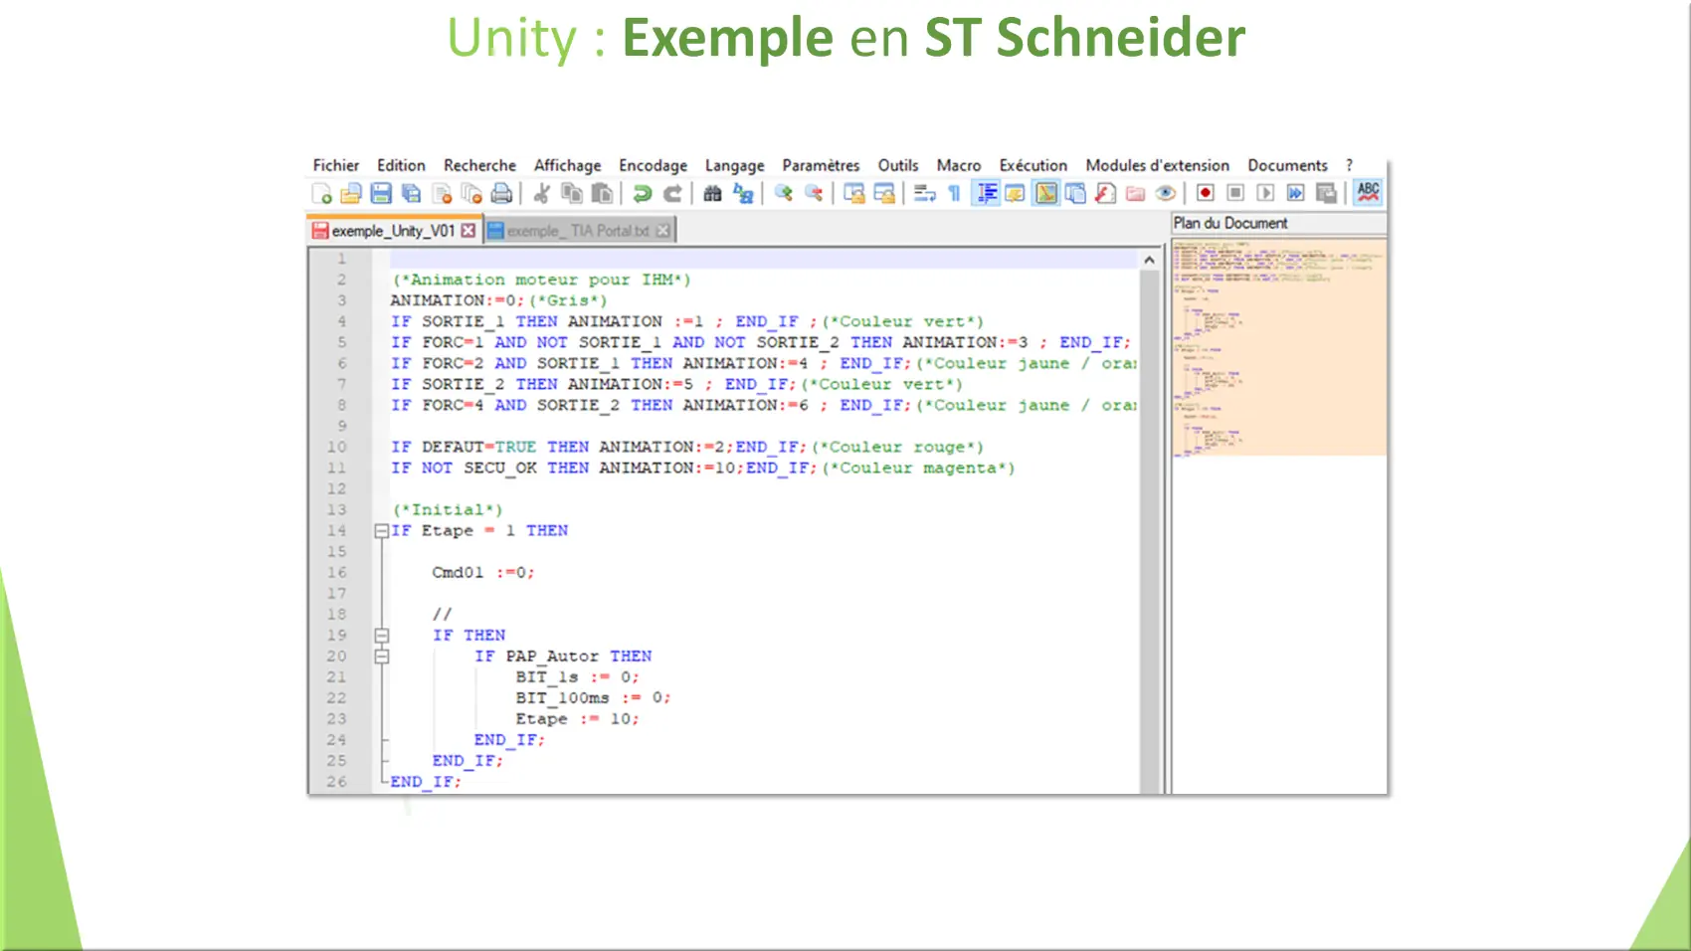This screenshot has height=951, width=1691.
Task: Stop macro recording square icon
Action: (1235, 193)
